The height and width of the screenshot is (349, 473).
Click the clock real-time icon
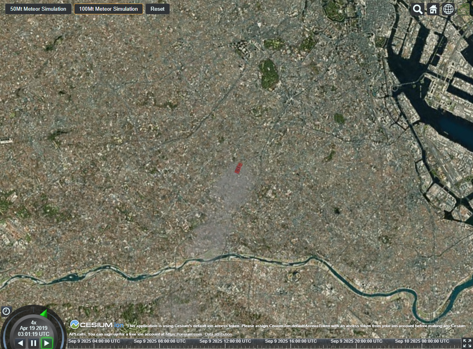pyautogui.click(x=6, y=311)
